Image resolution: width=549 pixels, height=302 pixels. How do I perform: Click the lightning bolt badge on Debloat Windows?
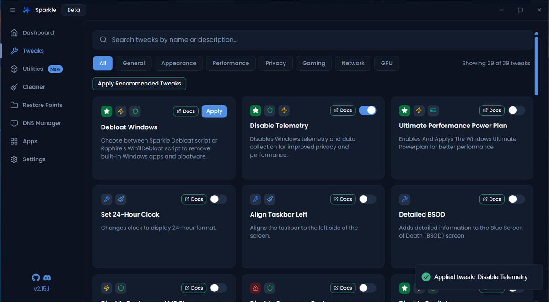click(x=121, y=111)
